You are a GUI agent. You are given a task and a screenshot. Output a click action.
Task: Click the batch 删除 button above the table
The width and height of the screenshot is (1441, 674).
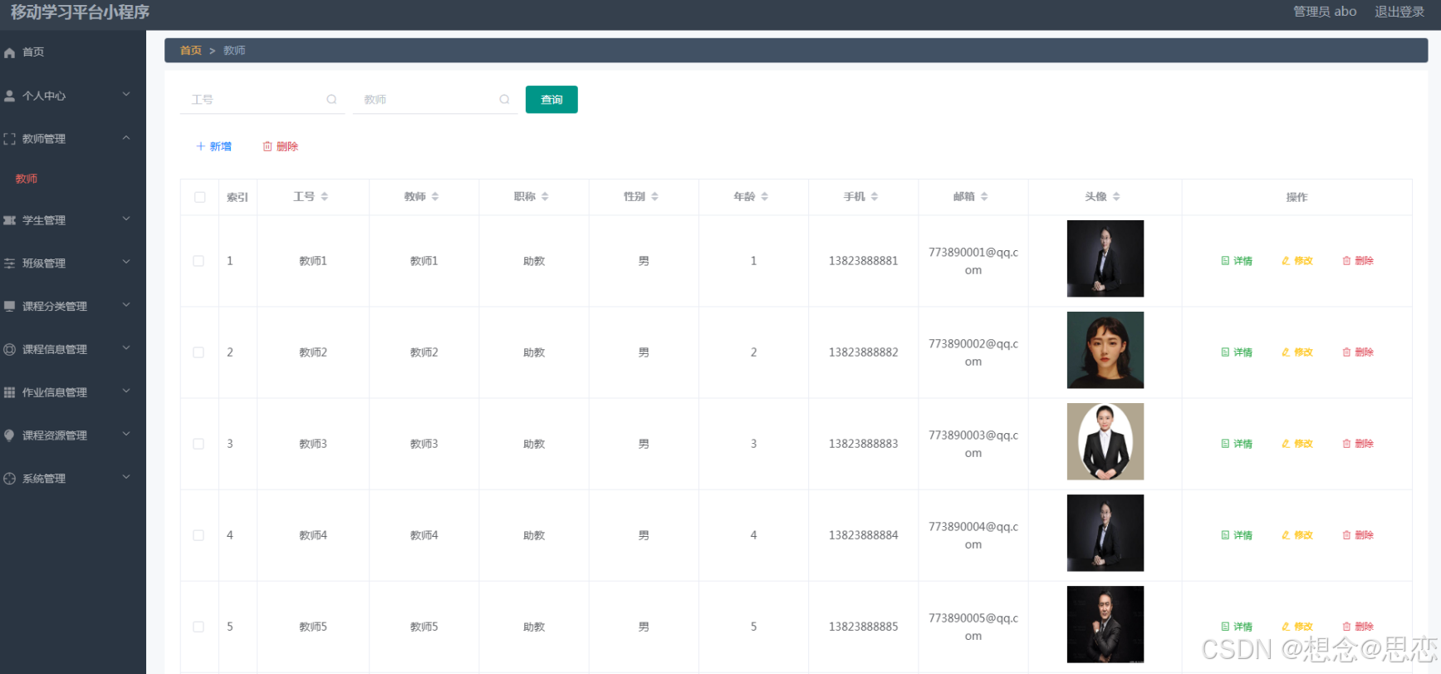281,146
